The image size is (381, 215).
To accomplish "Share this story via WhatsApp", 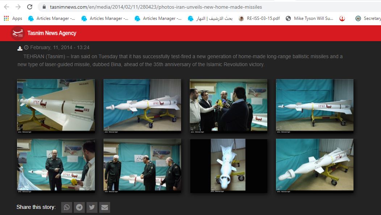I will [67, 207].
